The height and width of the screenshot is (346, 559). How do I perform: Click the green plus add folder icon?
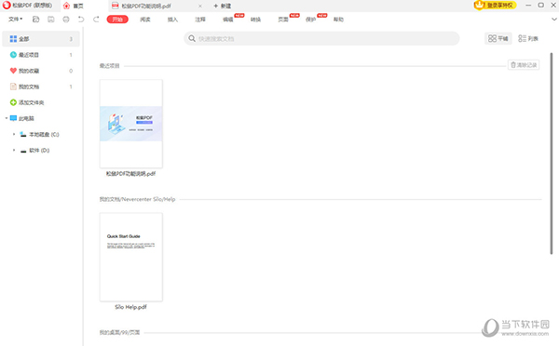(13, 102)
